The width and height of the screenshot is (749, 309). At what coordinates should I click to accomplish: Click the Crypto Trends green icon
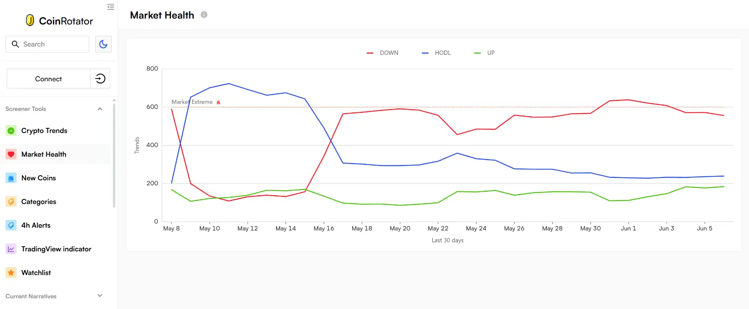[x=11, y=131]
